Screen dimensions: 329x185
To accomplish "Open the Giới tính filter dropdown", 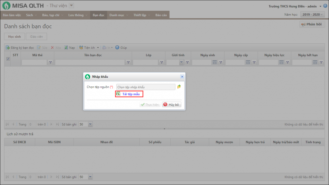I will (181, 63).
